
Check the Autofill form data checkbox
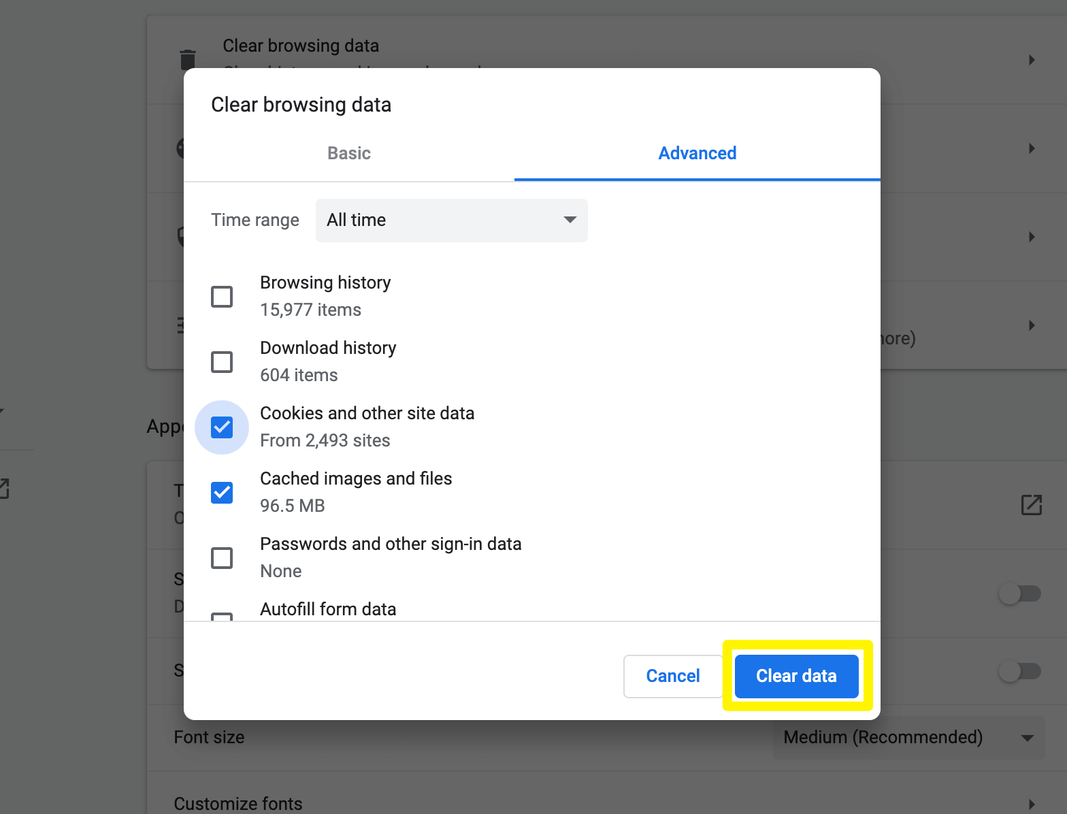[222, 617]
